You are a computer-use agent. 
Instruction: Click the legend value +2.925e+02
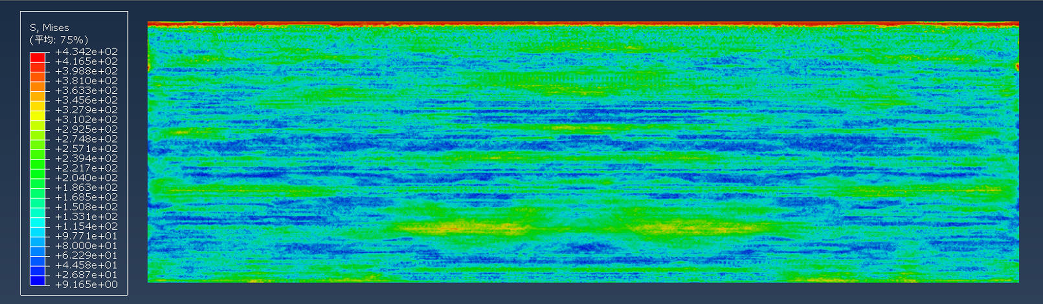click(x=86, y=129)
